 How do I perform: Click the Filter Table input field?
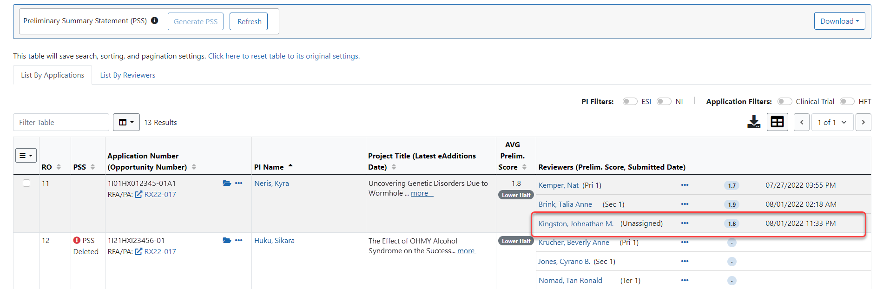[x=61, y=122]
